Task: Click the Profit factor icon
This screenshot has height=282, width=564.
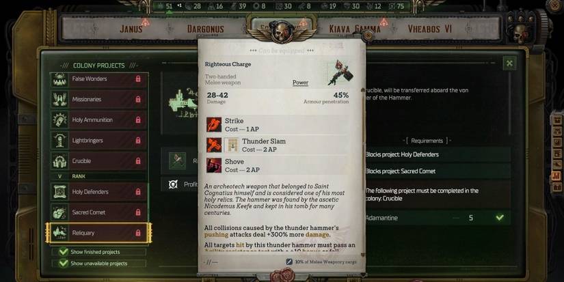Action: click(173, 184)
